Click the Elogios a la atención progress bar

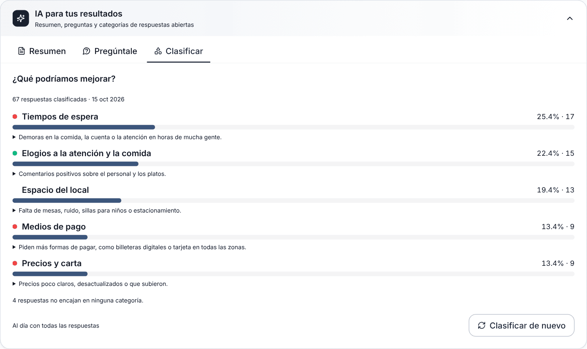click(x=293, y=164)
